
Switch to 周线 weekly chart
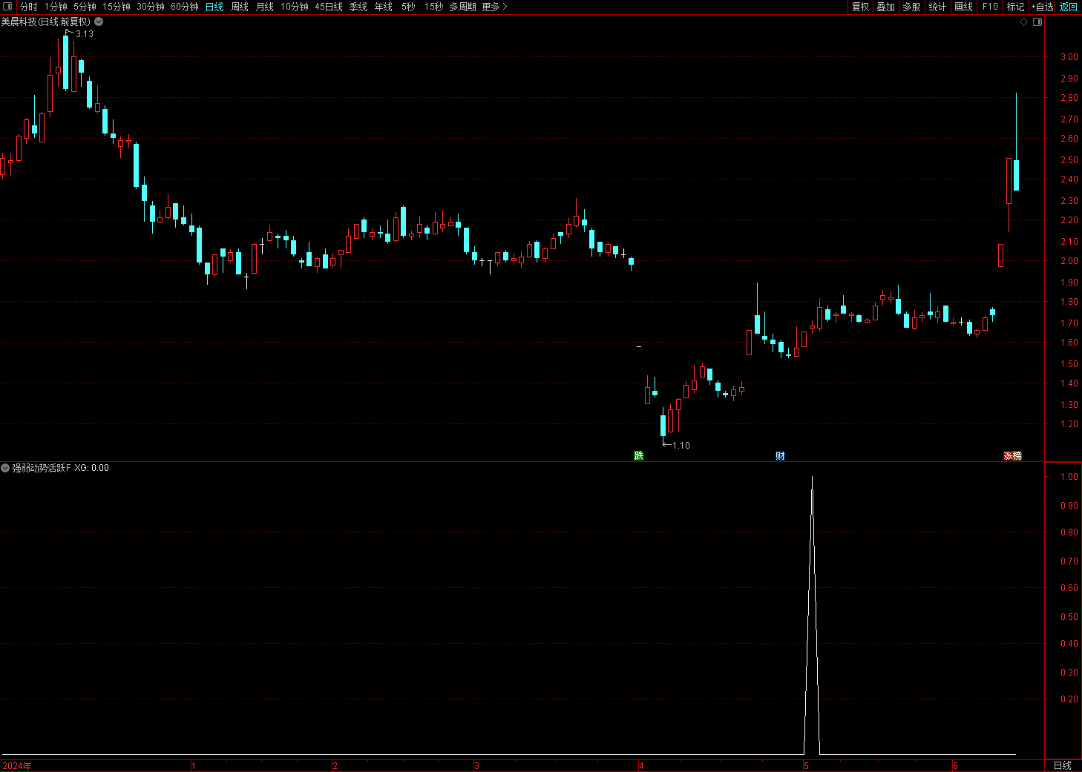coord(240,7)
